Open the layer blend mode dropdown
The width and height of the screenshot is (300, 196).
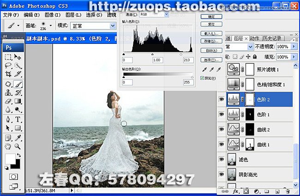(251, 47)
